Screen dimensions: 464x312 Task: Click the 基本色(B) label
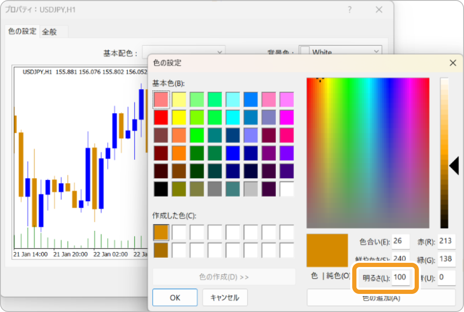click(x=168, y=83)
